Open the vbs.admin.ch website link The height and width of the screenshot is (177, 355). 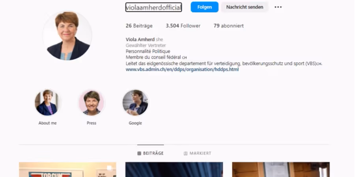click(182, 70)
